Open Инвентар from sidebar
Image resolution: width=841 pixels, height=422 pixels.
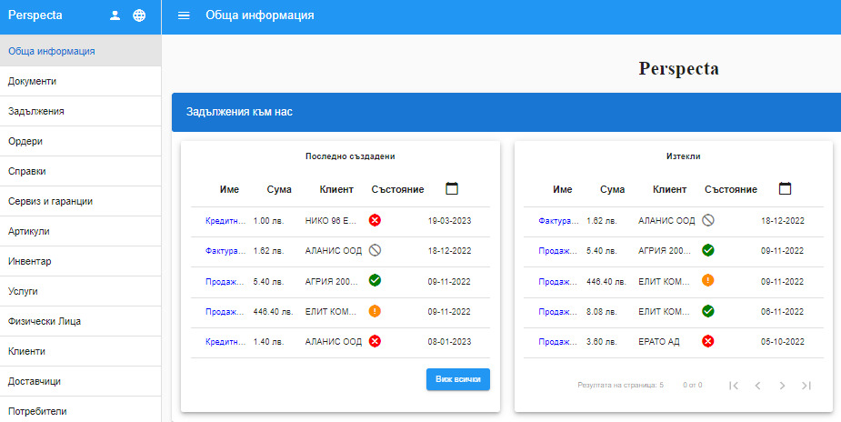click(30, 261)
